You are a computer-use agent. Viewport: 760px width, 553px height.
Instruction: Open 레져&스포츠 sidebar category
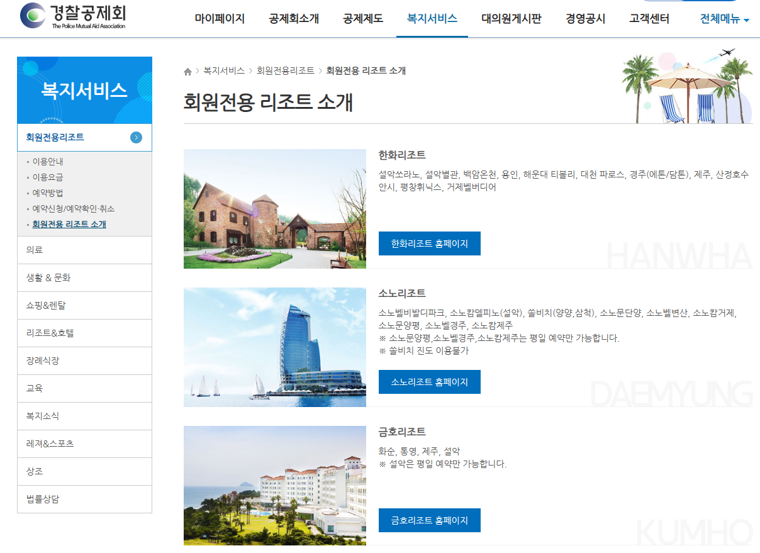click(x=84, y=444)
